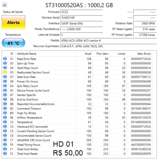Select the serial number field 5VX02Y0P
This screenshot has height=159, width=158.
point(81,18)
